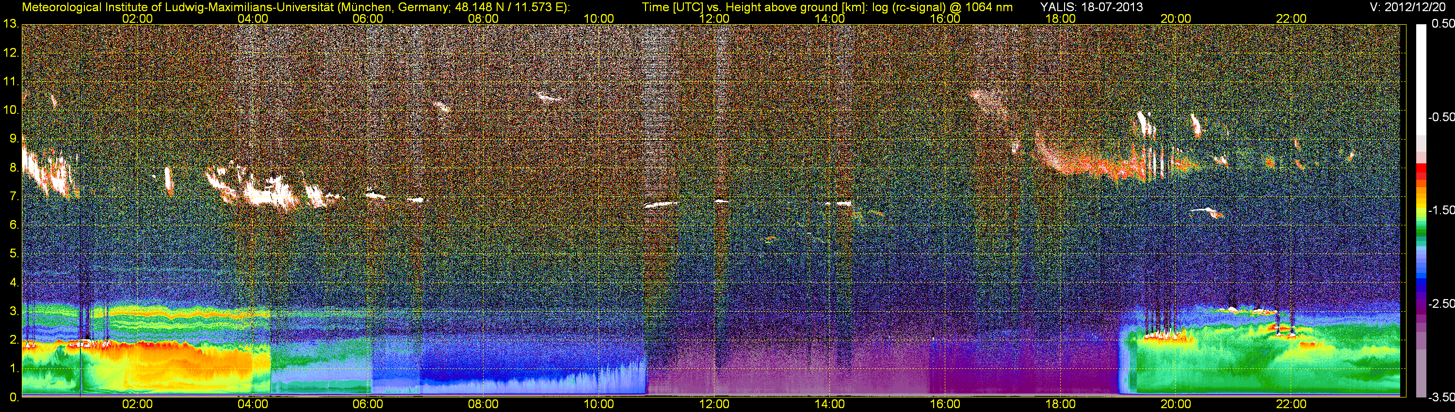The width and height of the screenshot is (1455, 412).
Task: Select the 04:00 label on the top time axis
Action: click(253, 18)
